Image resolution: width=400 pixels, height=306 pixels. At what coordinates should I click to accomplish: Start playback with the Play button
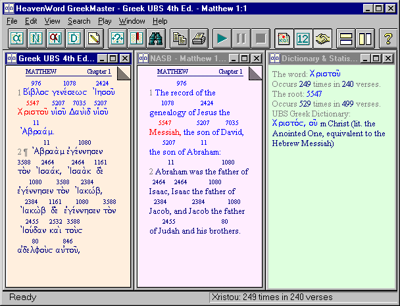(222, 39)
